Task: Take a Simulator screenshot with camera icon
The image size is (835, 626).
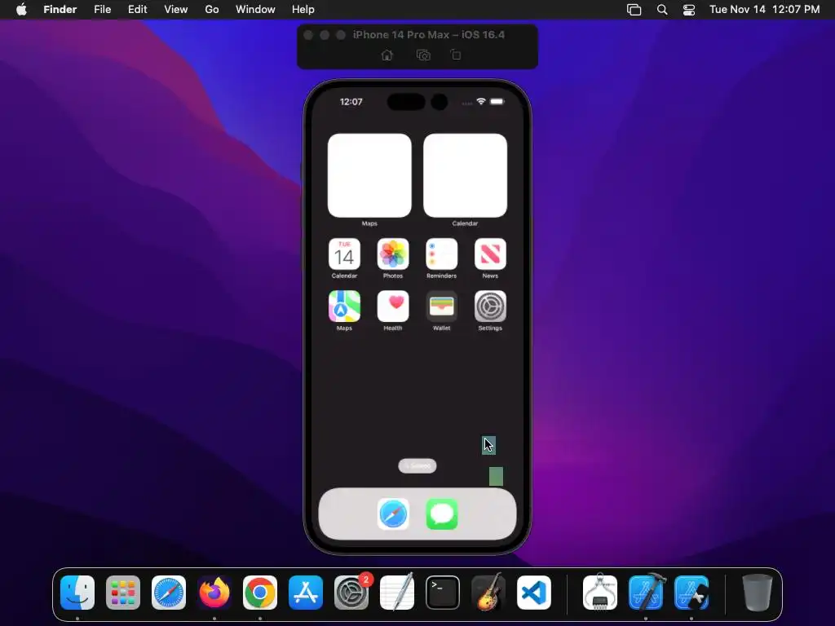Action: click(423, 55)
